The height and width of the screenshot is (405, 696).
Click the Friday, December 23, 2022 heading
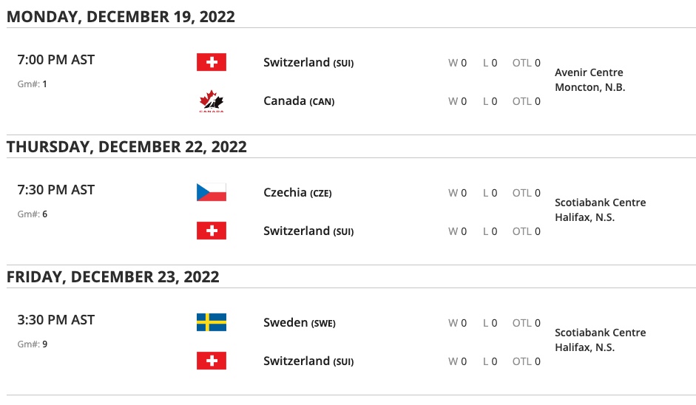tap(113, 276)
